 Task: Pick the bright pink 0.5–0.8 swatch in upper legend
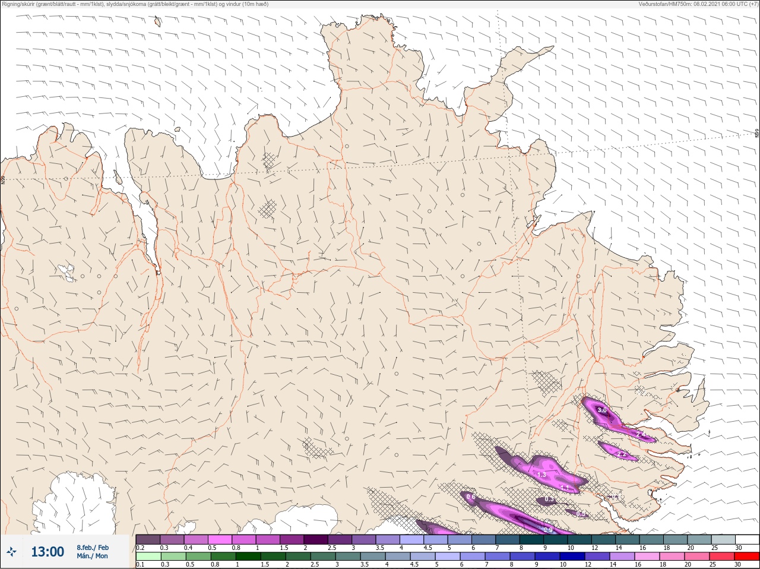tap(220, 539)
